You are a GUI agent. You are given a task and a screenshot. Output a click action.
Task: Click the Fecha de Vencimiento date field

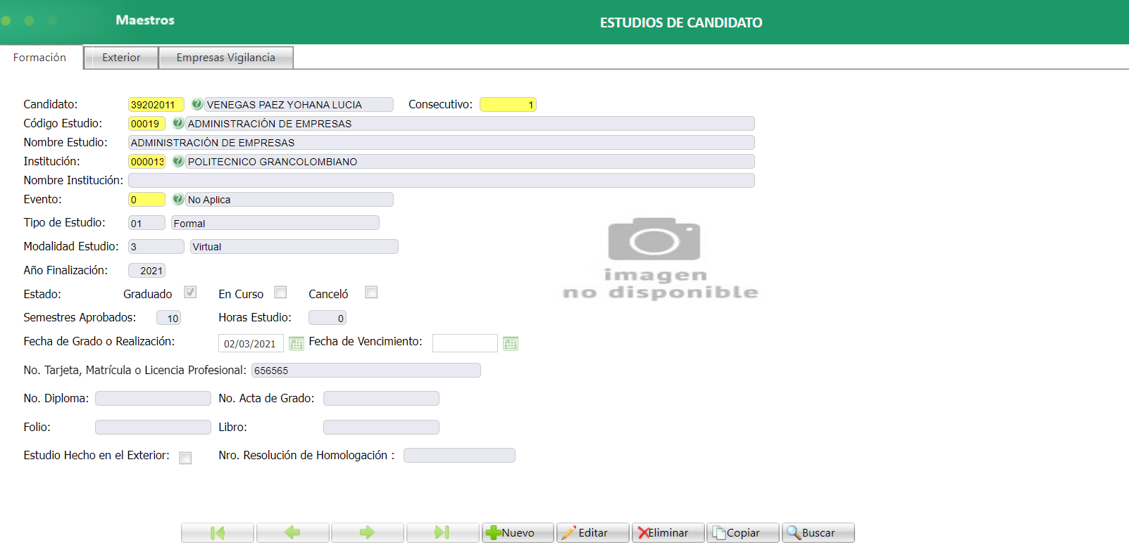[x=465, y=343]
